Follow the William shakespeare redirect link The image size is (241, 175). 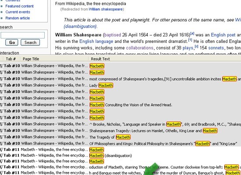coord(106,9)
